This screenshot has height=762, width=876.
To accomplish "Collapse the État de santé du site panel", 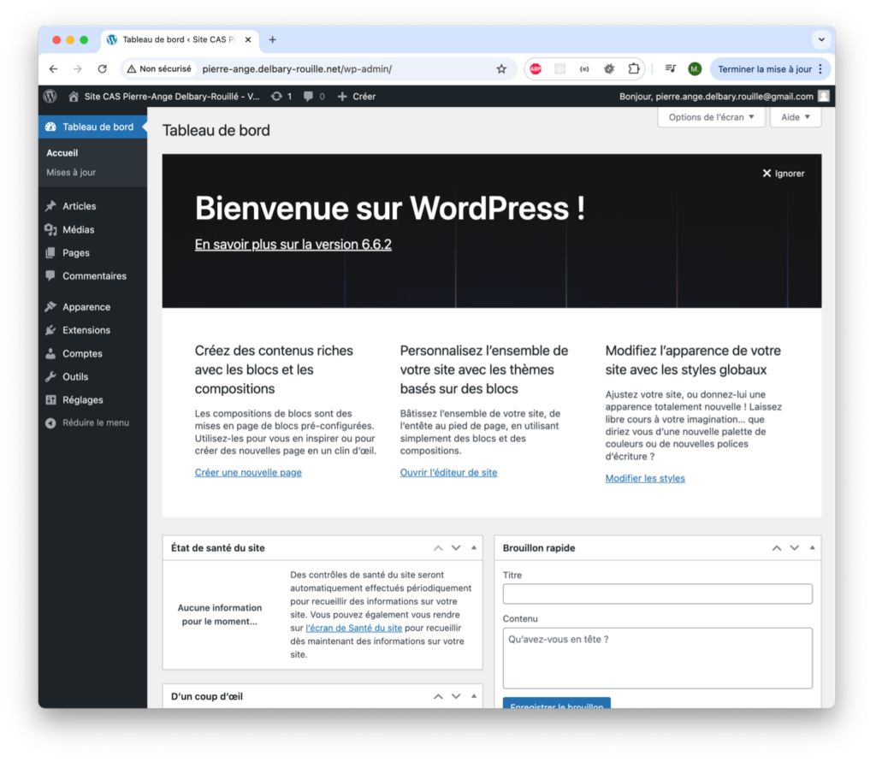I will click(474, 548).
